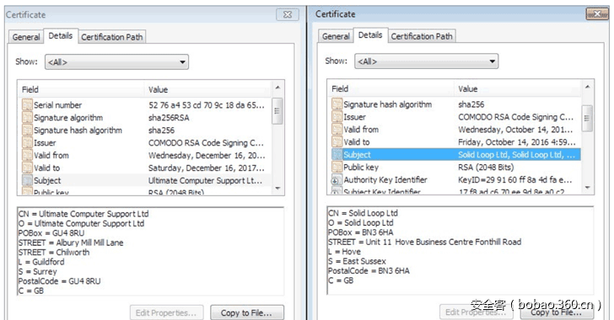Open Certification Path tab in right dialog

pos(422,36)
